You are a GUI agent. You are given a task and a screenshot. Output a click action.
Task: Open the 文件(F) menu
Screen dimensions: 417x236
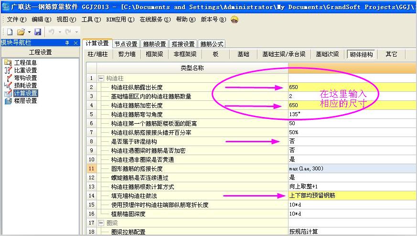(x=16, y=20)
